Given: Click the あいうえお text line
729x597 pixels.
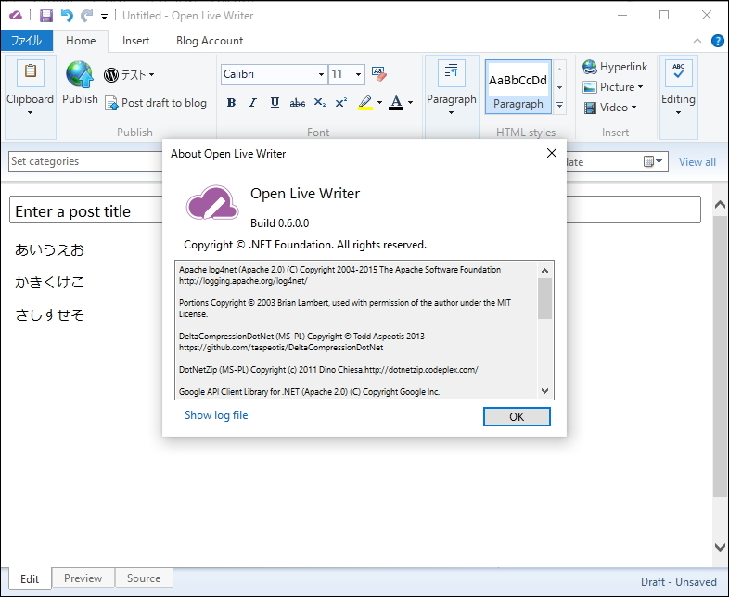Looking at the screenshot, I should click(x=49, y=250).
